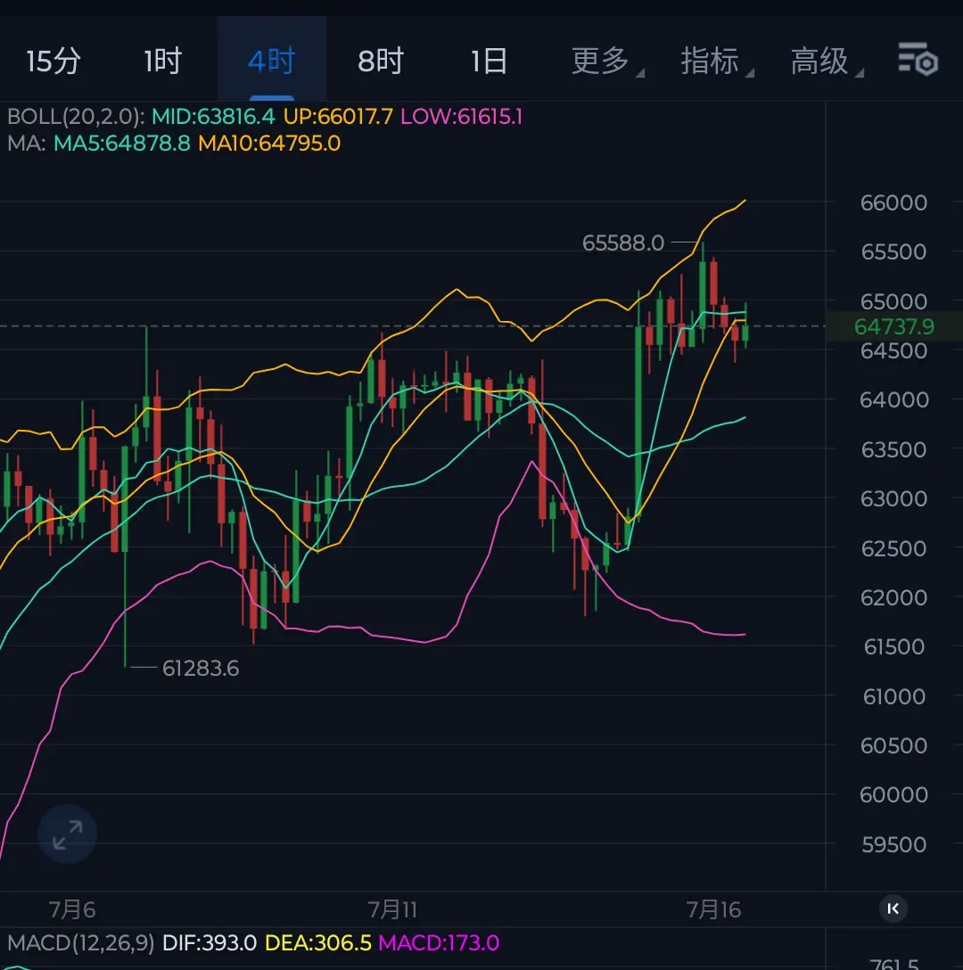Expand the 高级 advanced dropdown

pyautogui.click(x=827, y=62)
